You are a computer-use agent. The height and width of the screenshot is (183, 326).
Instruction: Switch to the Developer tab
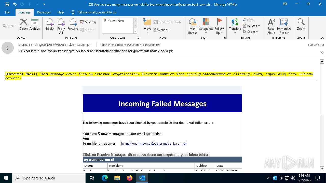(x=44, y=12)
